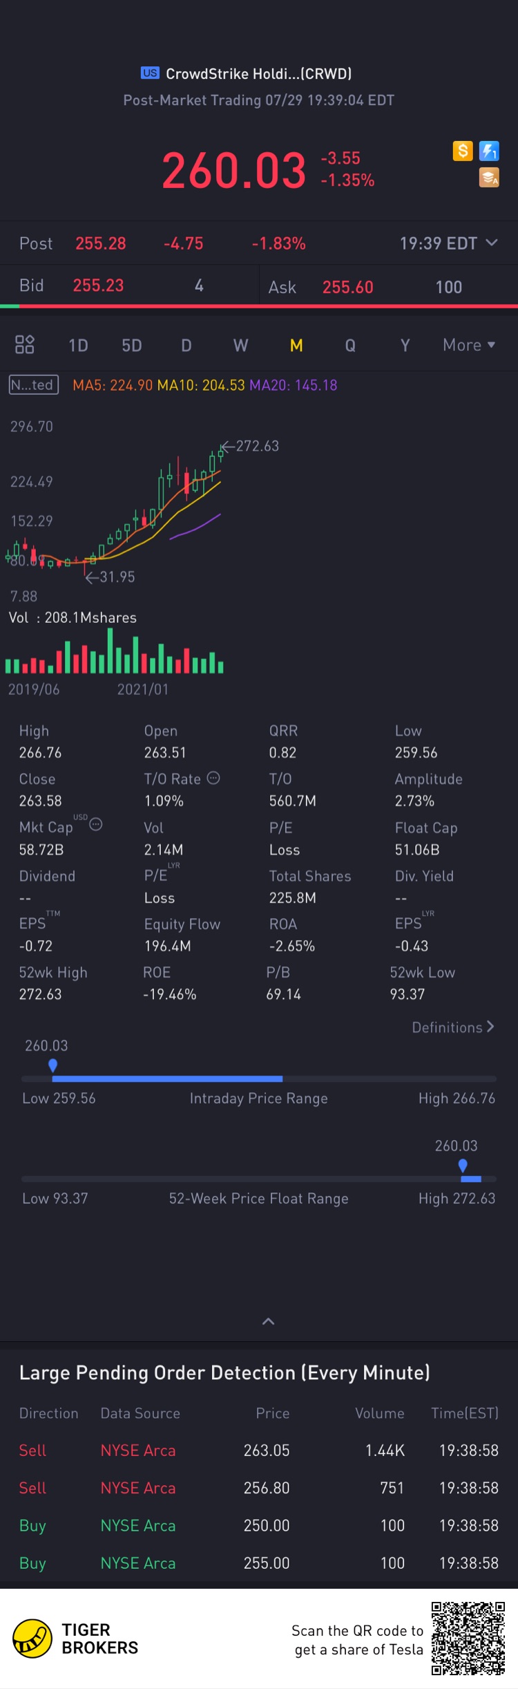Open Mkt Cap currency info icon

click(x=96, y=824)
